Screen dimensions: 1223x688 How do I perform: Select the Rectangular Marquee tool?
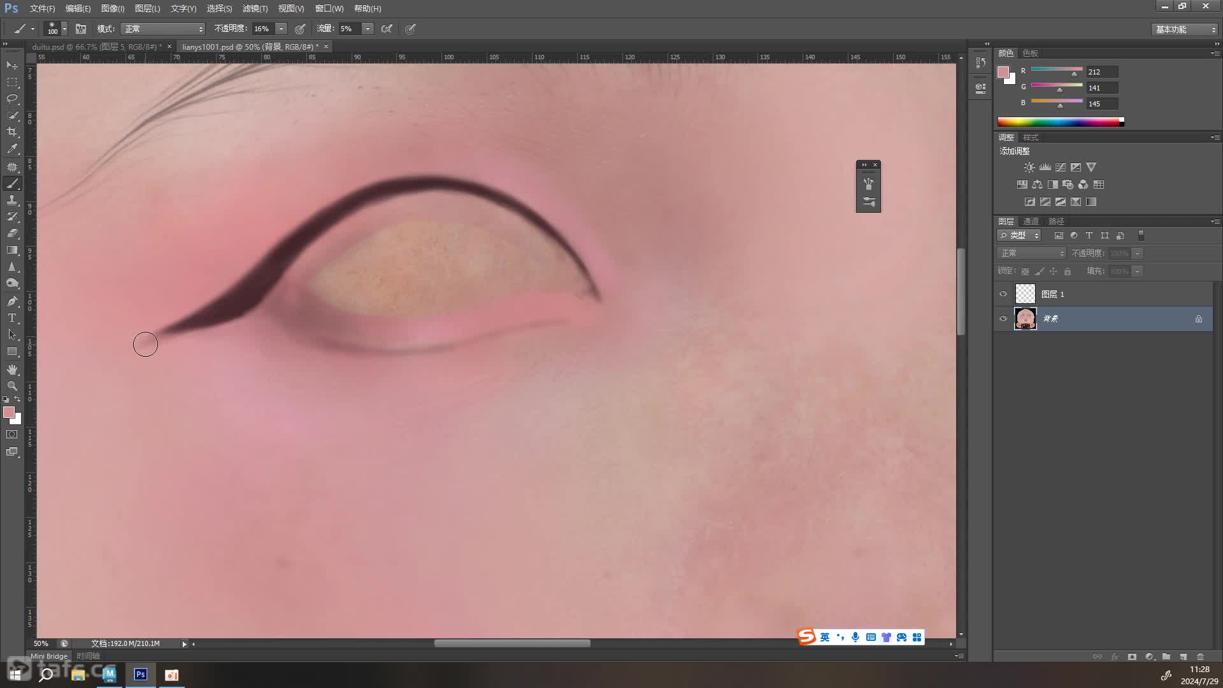(12, 82)
